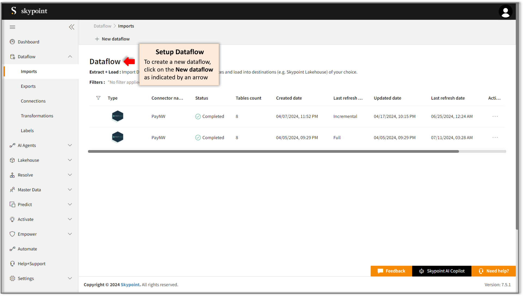Collapse the Dataflow sidebar section

click(x=70, y=57)
